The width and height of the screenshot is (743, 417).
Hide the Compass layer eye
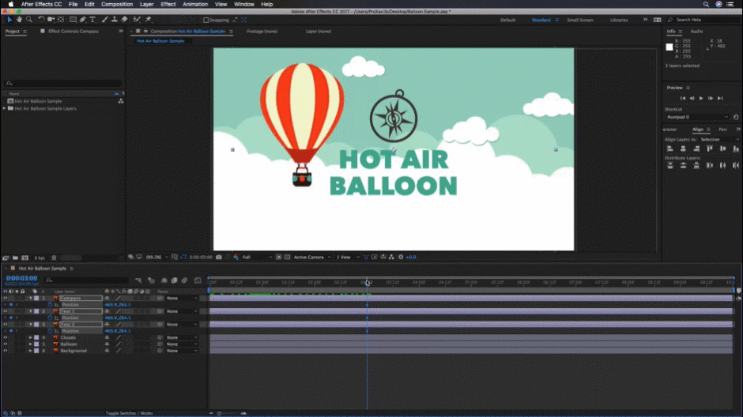click(x=6, y=299)
